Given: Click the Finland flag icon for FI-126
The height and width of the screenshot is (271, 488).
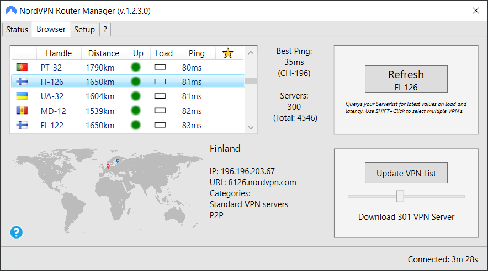Looking at the screenshot, I should (22, 82).
